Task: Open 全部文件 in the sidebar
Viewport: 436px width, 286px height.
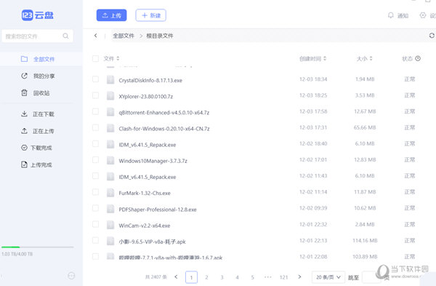Action: [41, 59]
